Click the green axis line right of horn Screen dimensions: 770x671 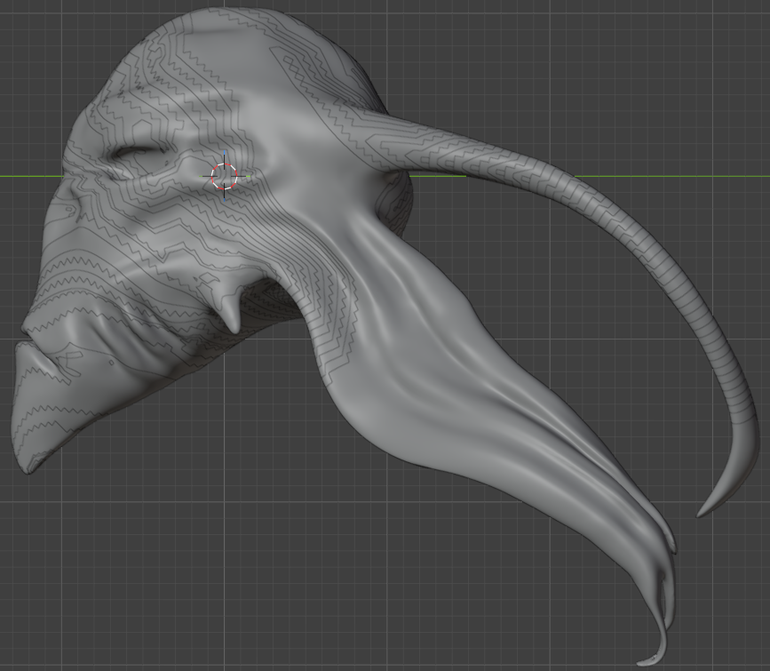(x=675, y=176)
